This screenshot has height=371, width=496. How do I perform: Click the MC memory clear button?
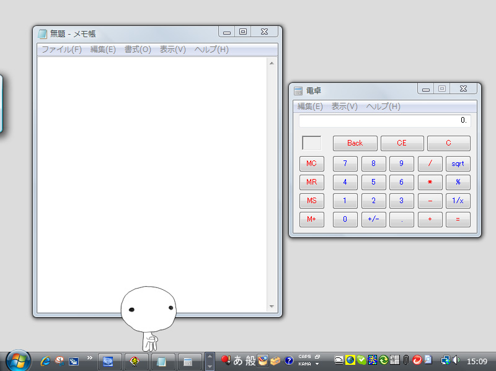coord(312,164)
